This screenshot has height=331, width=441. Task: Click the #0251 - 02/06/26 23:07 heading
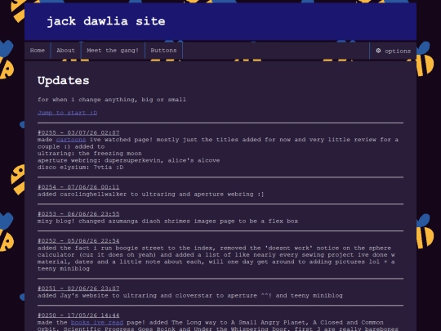tap(78, 289)
